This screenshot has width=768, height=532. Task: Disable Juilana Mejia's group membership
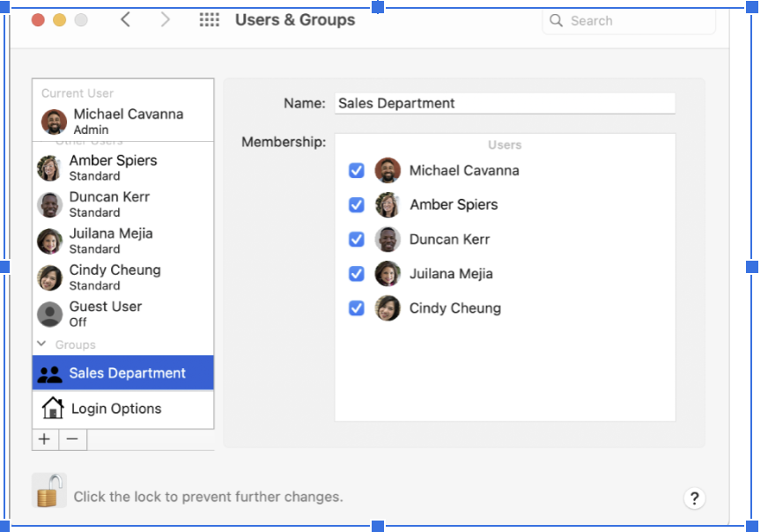pyautogui.click(x=356, y=274)
